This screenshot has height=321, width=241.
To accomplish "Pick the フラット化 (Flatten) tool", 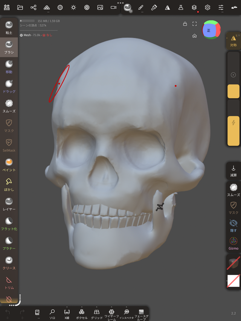I will (x=9, y=223).
